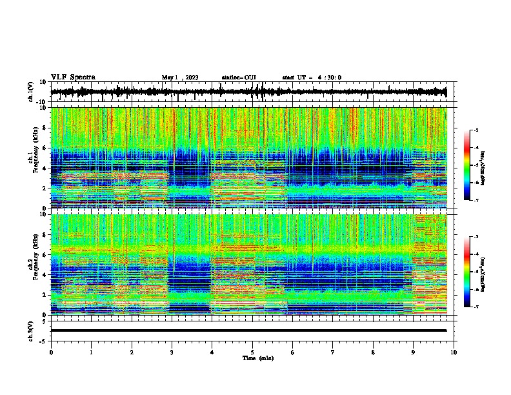Click the "2" tick on Time axis
Viewport: 511px width, 395px height.
[x=132, y=352]
